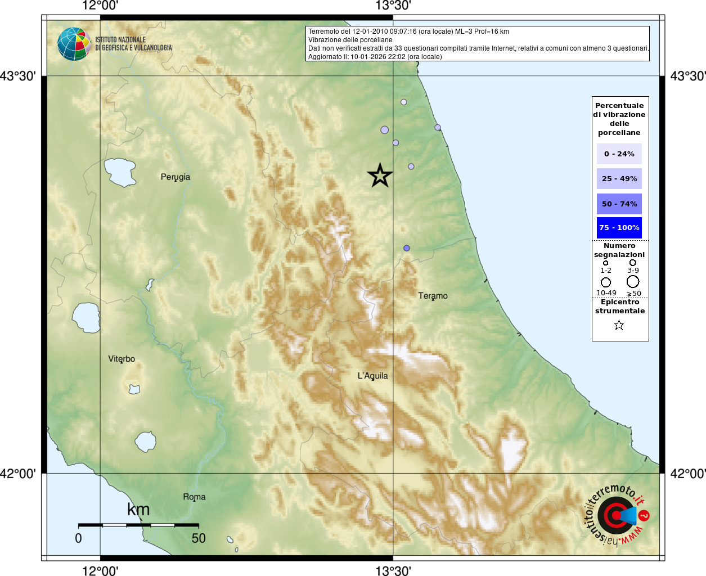This screenshot has width=706, height=576.
Task: Click the 10-49 reports circle in legend
Action: [606, 282]
